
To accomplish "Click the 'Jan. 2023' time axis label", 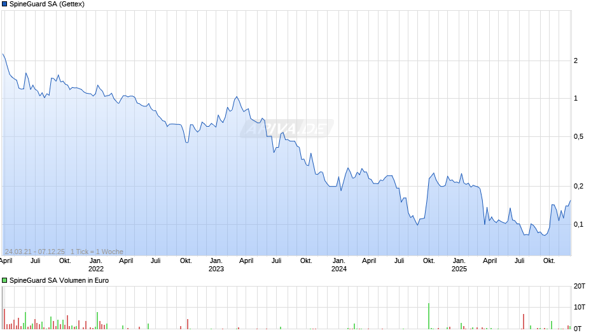I will [x=216, y=265].
